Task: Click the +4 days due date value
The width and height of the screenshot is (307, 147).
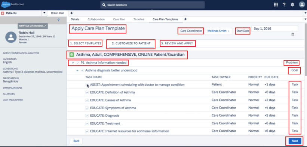Action: [270, 108]
